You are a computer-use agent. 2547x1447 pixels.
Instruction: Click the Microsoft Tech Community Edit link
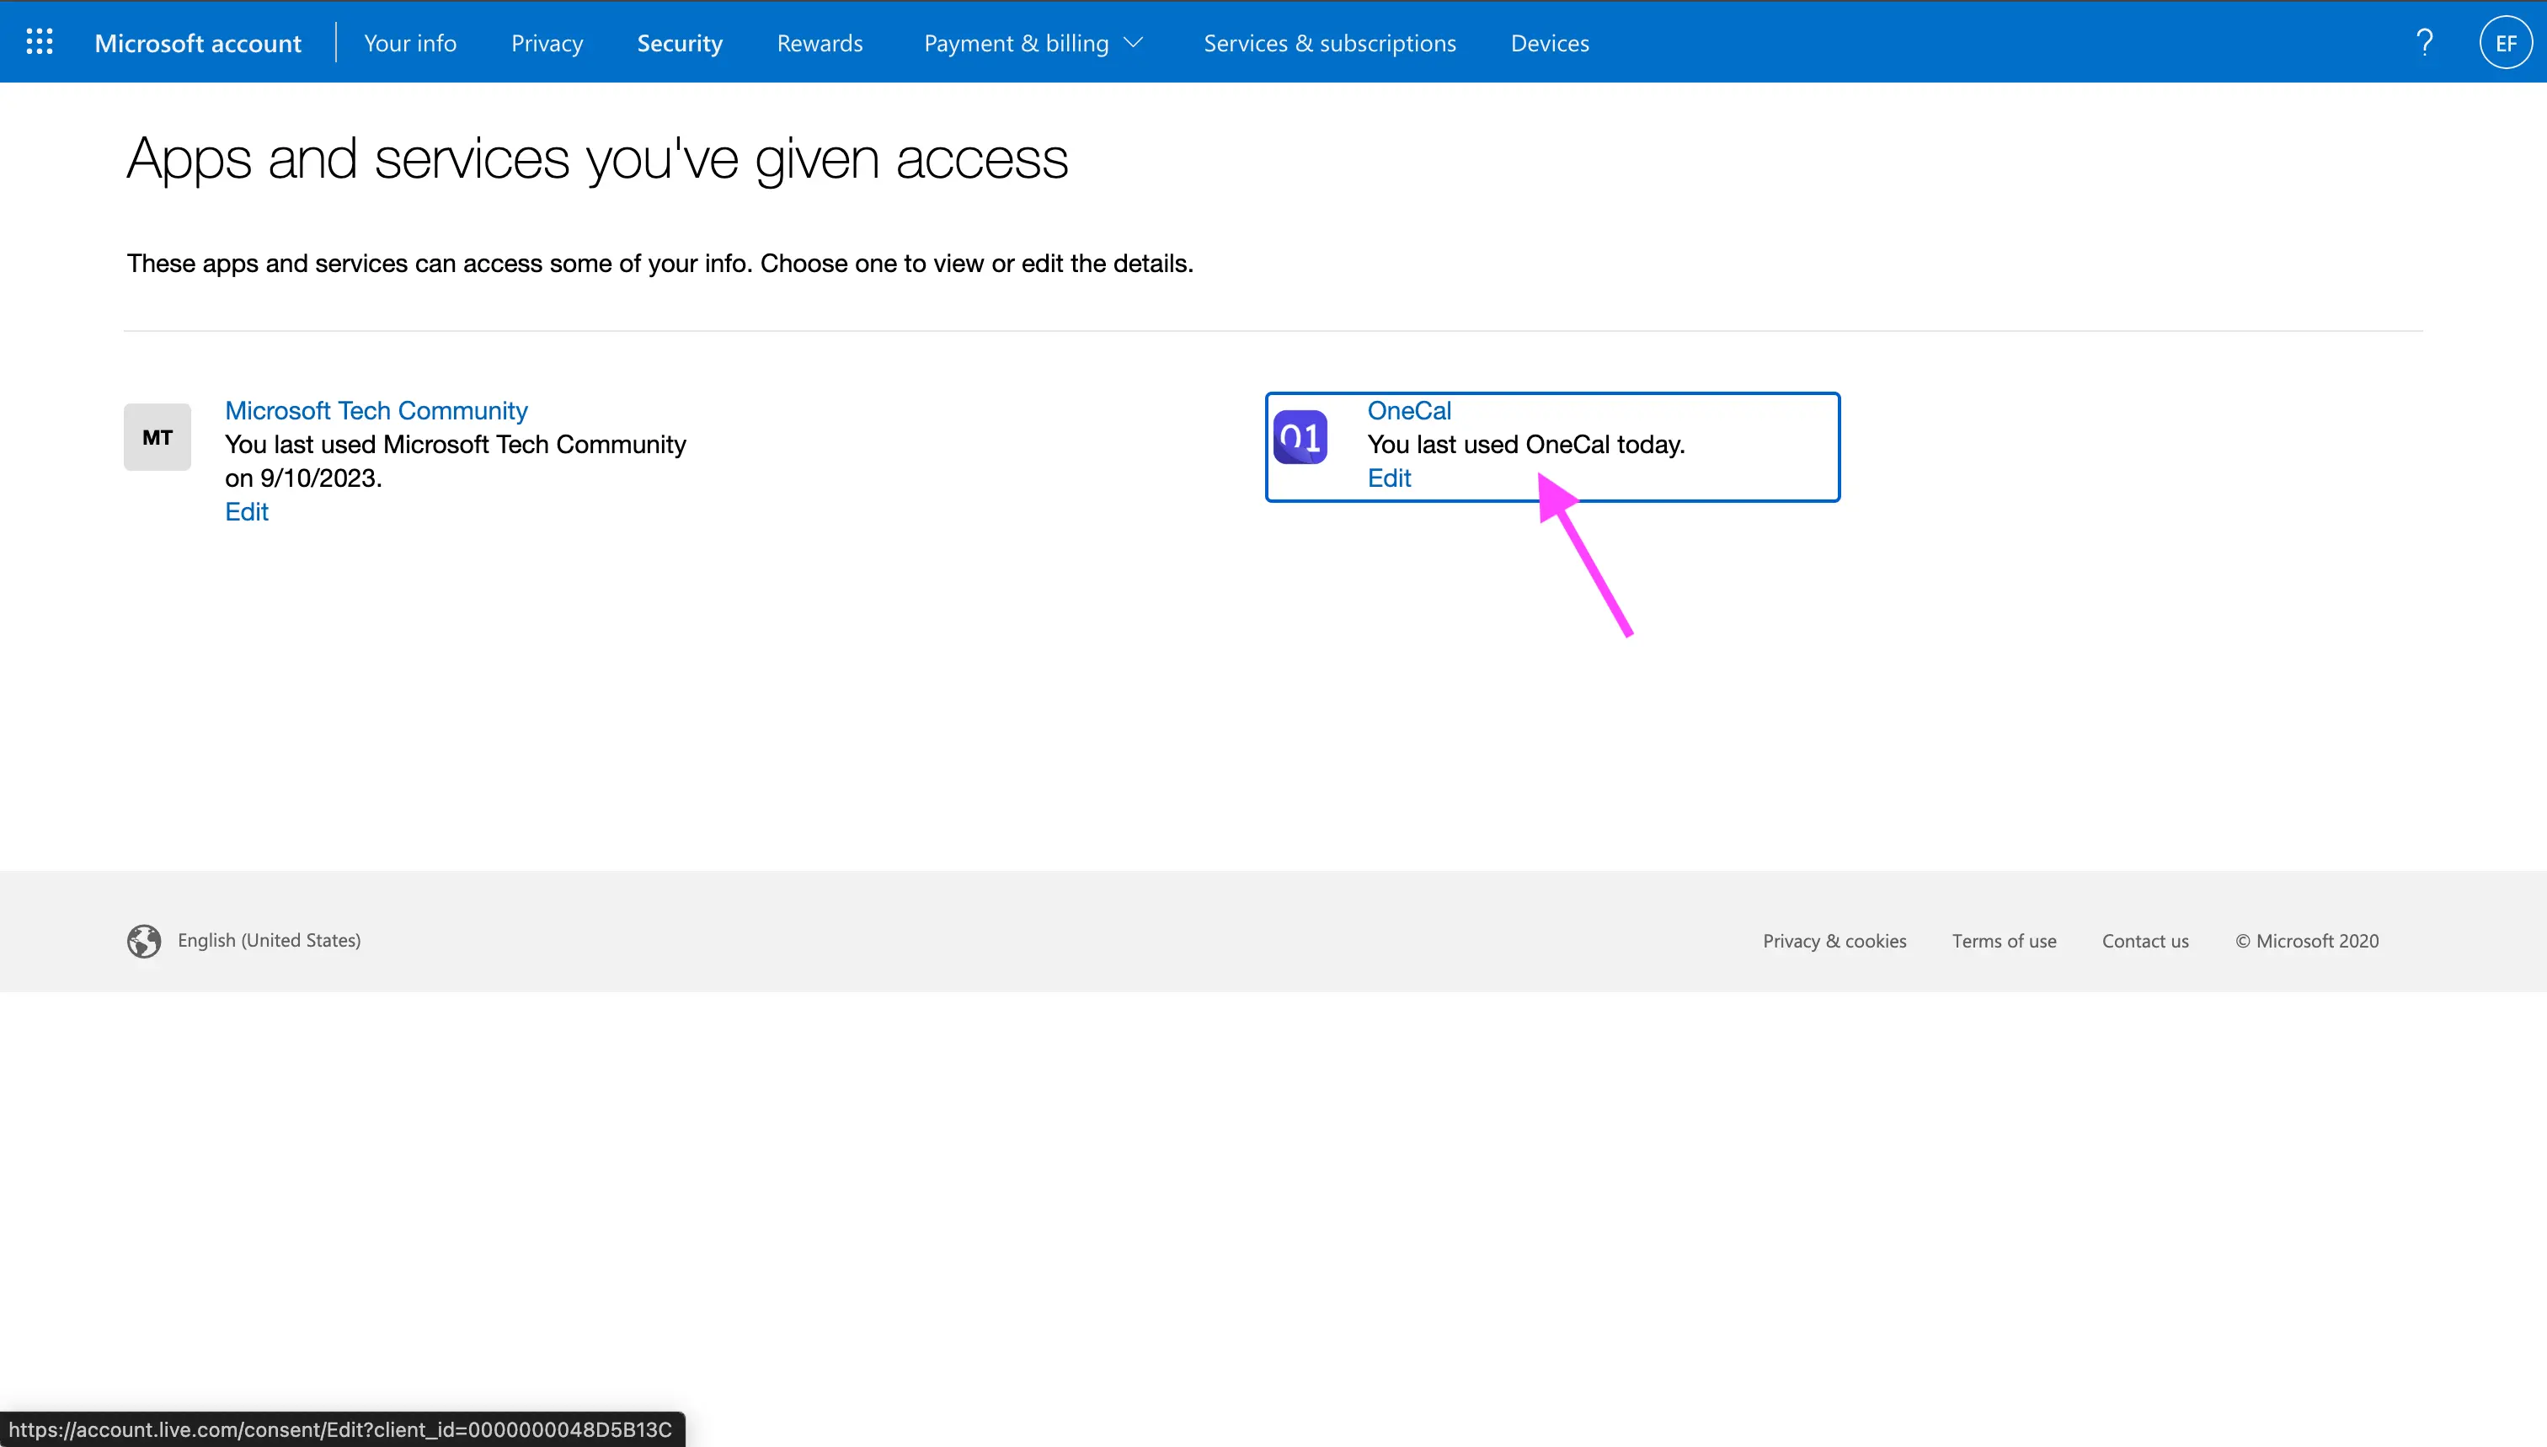(x=245, y=511)
